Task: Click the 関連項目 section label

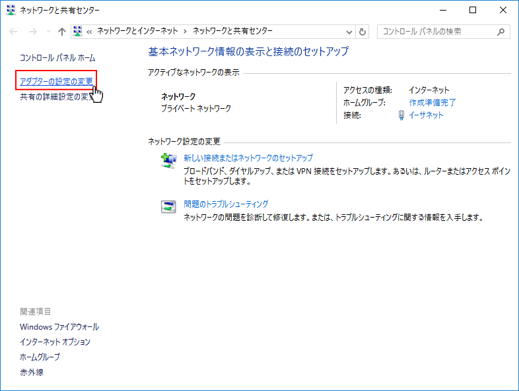Action: [x=36, y=311]
